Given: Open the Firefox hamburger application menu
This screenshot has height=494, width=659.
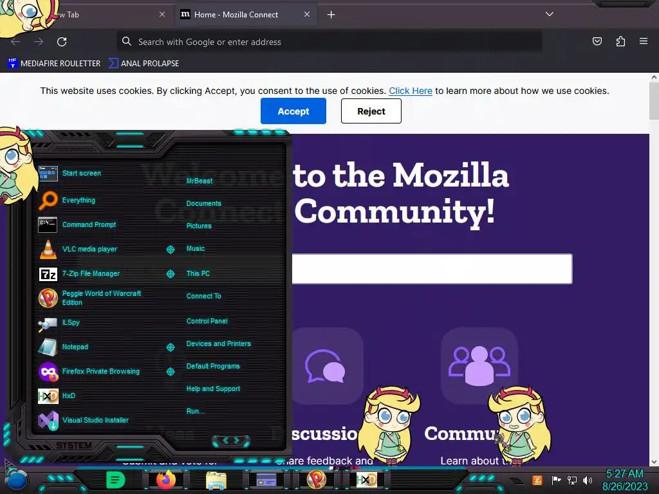Looking at the screenshot, I should (x=644, y=41).
